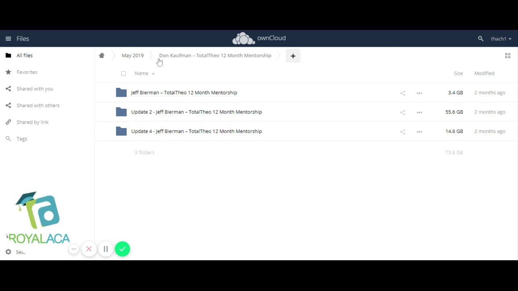Click the 3.4 GB size value
Image resolution: width=518 pixels, height=291 pixels.
(455, 93)
